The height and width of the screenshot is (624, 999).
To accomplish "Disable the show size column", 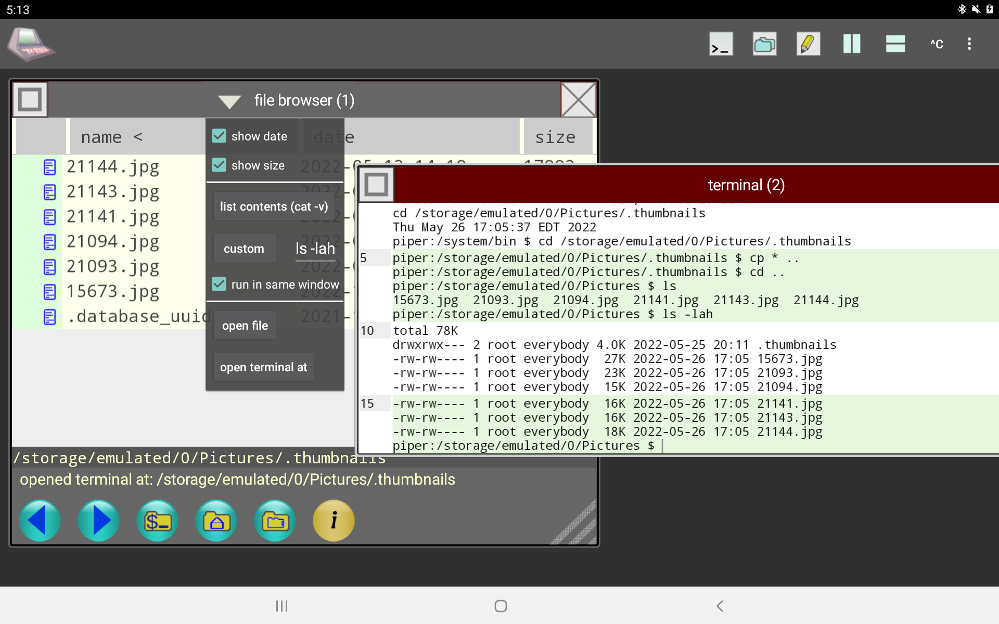I will point(219,165).
